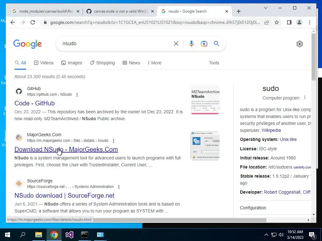
Task: Open Windows taskbar search
Action: [x=23, y=235]
